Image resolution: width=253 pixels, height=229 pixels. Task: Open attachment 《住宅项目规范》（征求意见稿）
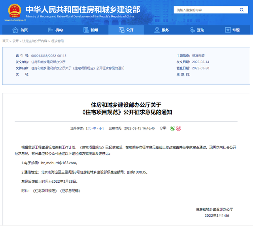56,191
